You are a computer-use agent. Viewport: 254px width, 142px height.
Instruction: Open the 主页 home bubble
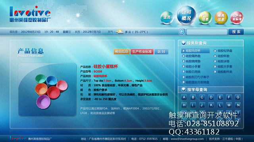167,17
